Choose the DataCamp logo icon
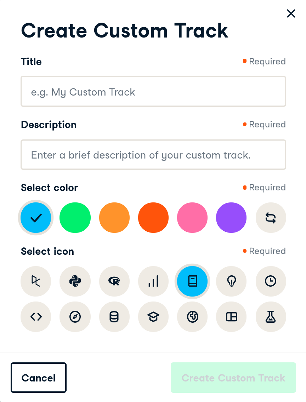Viewport: 306px width, 402px height. [36, 281]
